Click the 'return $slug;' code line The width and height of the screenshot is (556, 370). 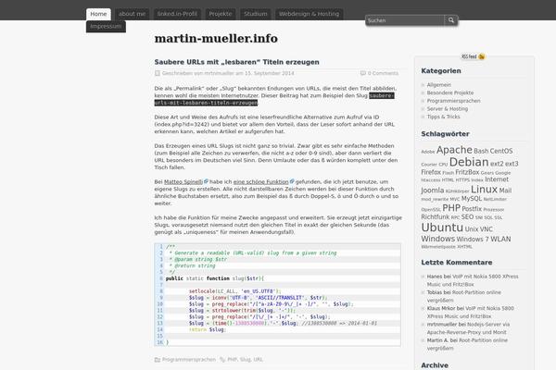pos(207,329)
